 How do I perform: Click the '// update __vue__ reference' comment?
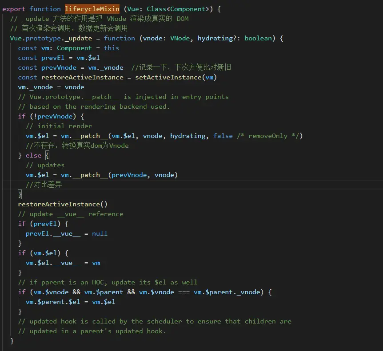click(x=71, y=214)
